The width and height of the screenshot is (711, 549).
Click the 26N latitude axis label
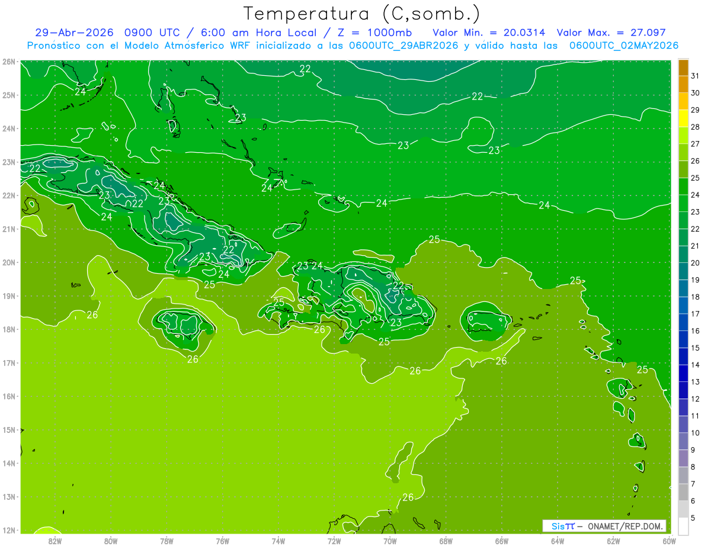coord(9,62)
